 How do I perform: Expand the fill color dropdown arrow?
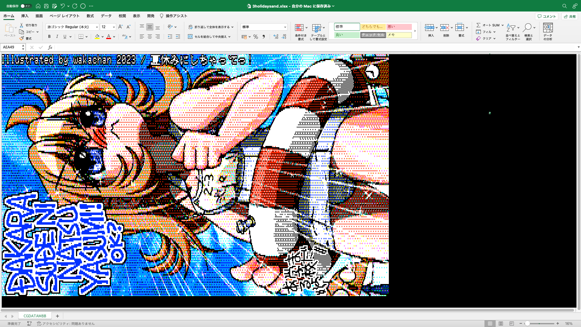coord(103,37)
